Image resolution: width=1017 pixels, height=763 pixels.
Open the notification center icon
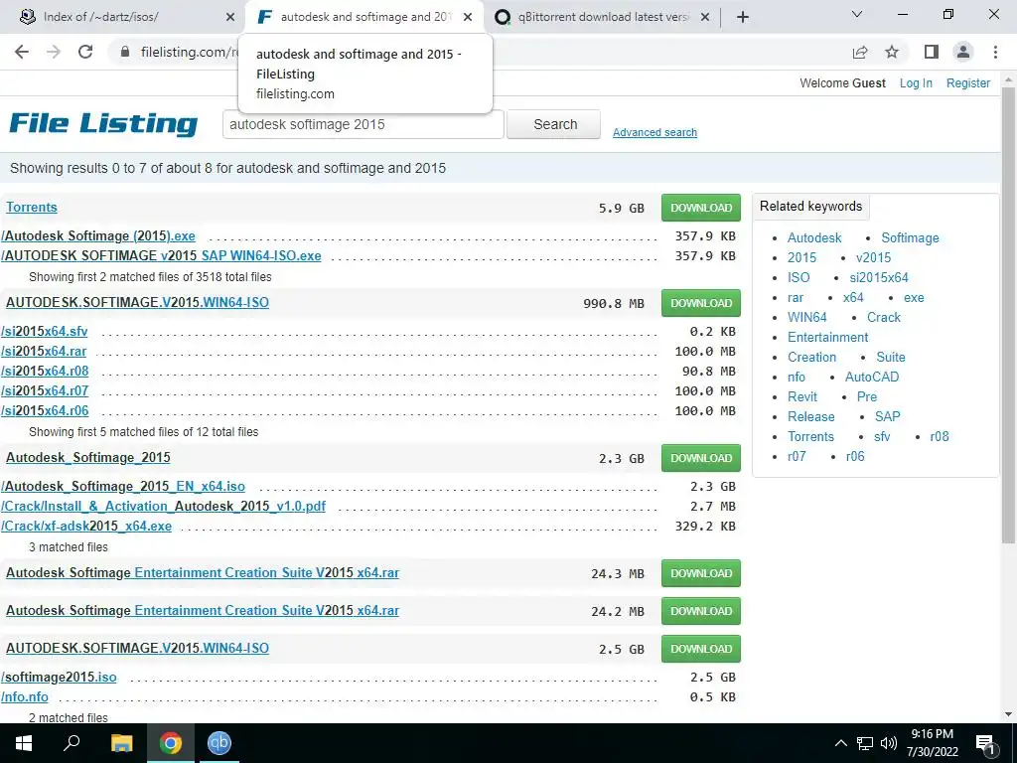point(985,745)
